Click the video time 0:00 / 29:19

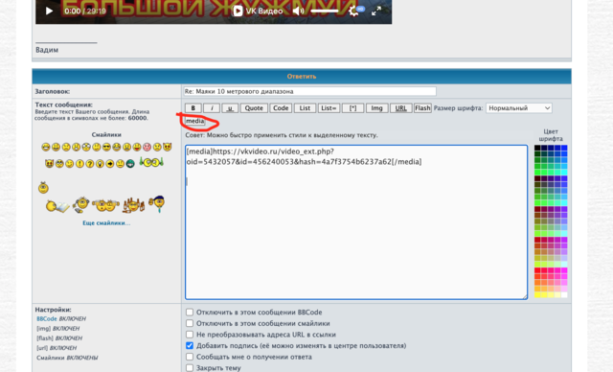point(85,11)
